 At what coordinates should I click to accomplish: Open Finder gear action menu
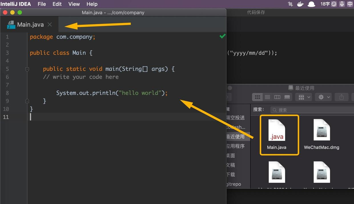(323, 97)
